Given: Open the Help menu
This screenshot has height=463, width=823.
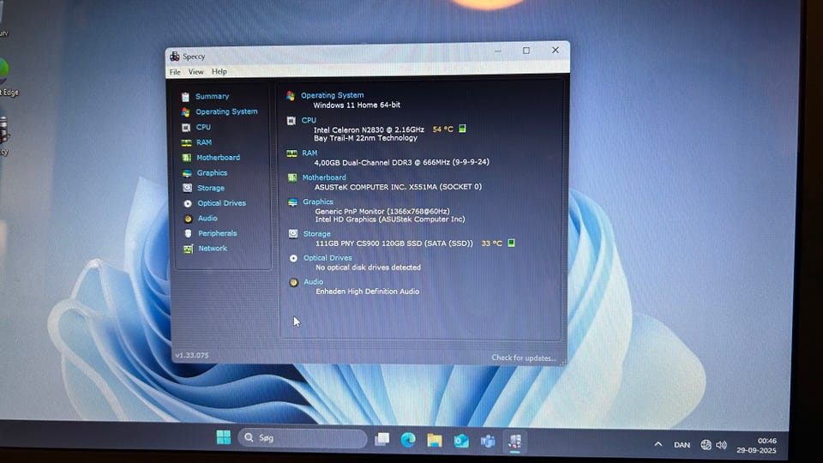Looking at the screenshot, I should click(x=219, y=71).
